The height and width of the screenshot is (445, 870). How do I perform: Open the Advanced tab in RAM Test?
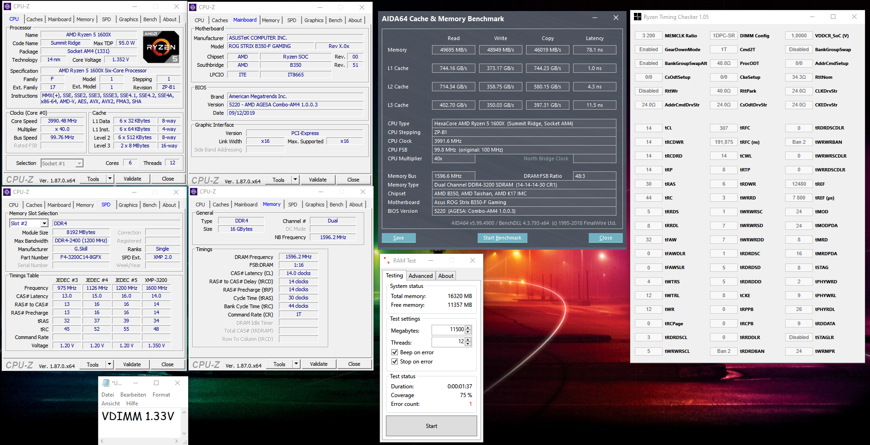click(x=420, y=276)
